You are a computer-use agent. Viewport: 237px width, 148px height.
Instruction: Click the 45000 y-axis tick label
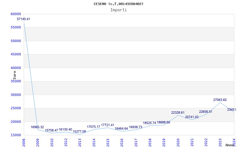(16, 54)
